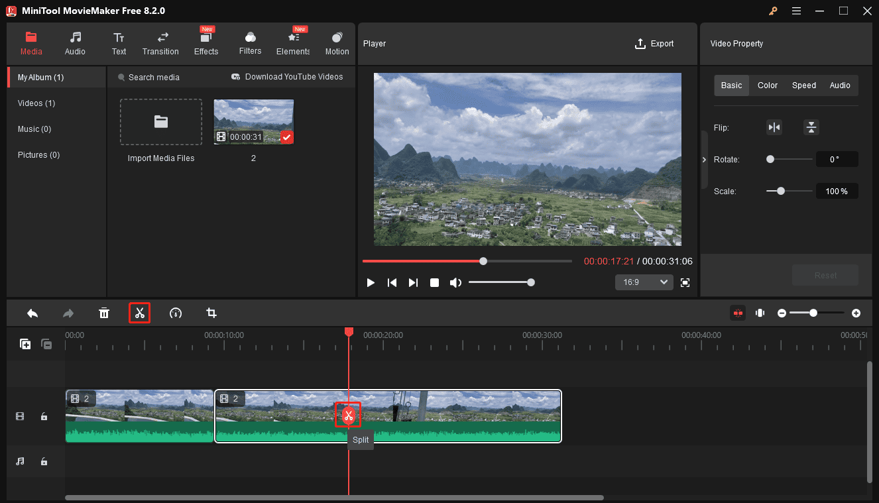
Task: Open the Transition tab
Action: (x=160, y=43)
